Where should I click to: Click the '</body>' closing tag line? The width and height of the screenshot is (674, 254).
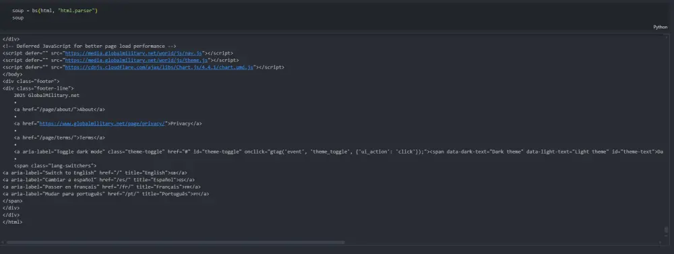12,74
